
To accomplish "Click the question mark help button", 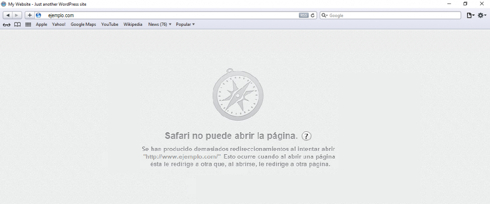I will click(307, 136).
